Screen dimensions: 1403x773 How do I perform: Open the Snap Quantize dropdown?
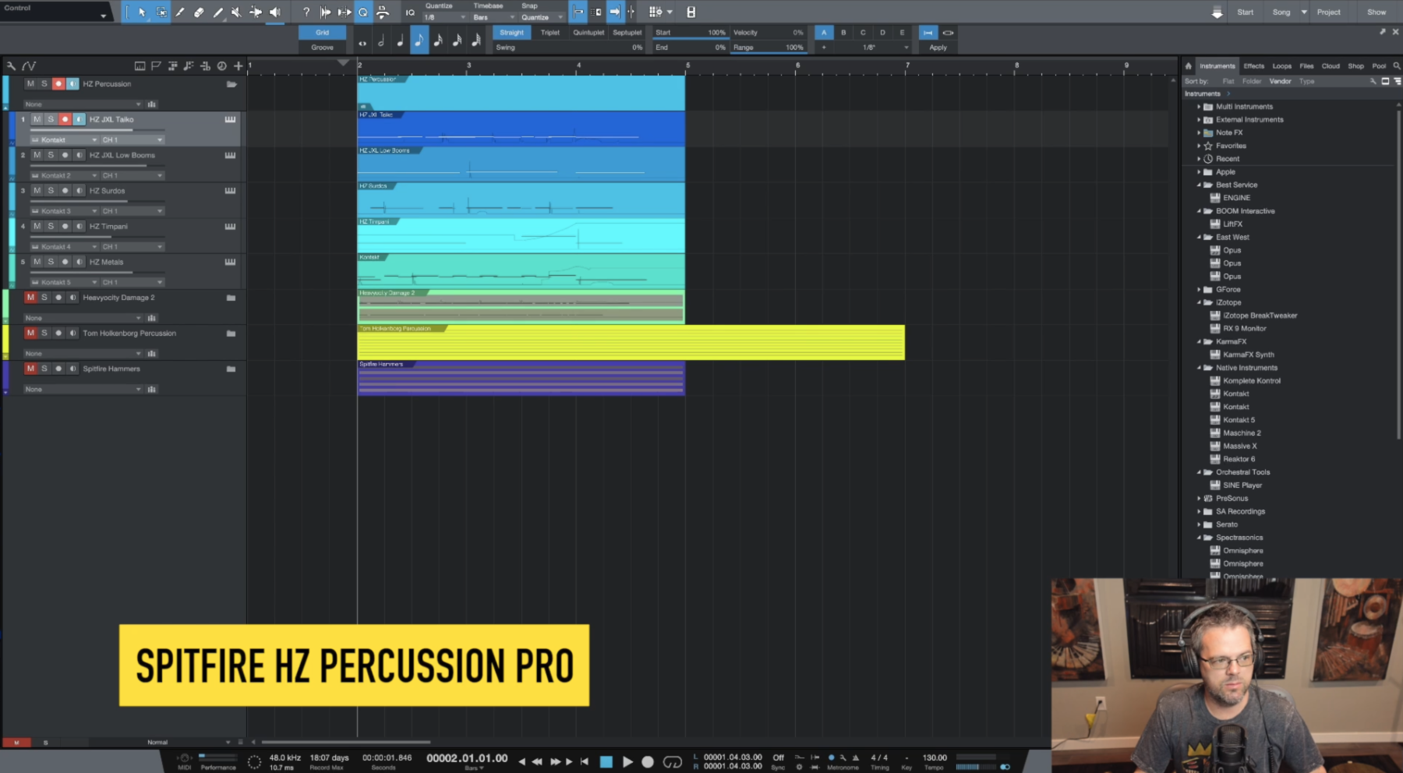tap(542, 17)
